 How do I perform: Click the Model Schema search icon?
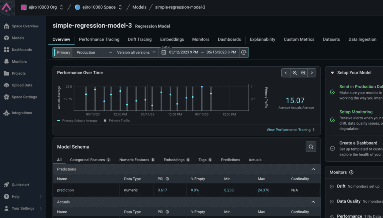pyautogui.click(x=311, y=147)
